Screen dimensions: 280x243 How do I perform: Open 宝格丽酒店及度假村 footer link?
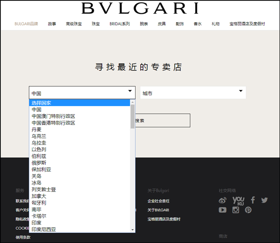(x=164, y=219)
